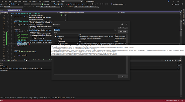Click the Save file icon
Viewport: 185px width, 102px height.
point(12,4)
